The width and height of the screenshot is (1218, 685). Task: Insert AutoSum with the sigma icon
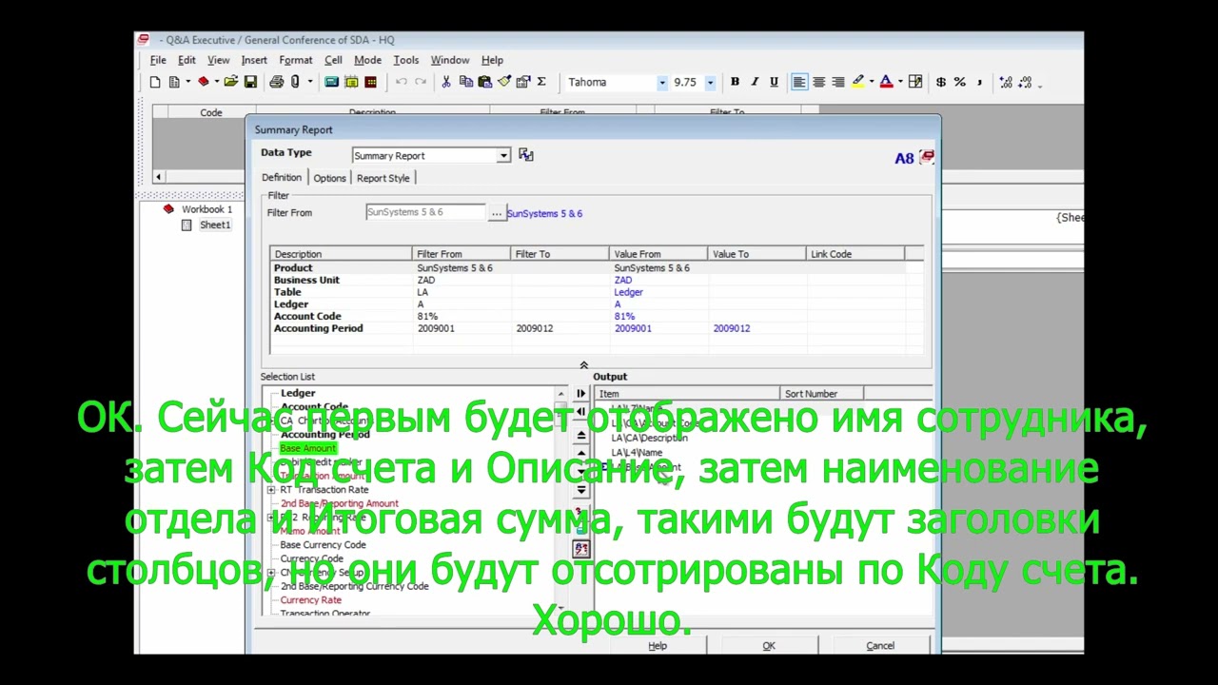click(x=541, y=82)
